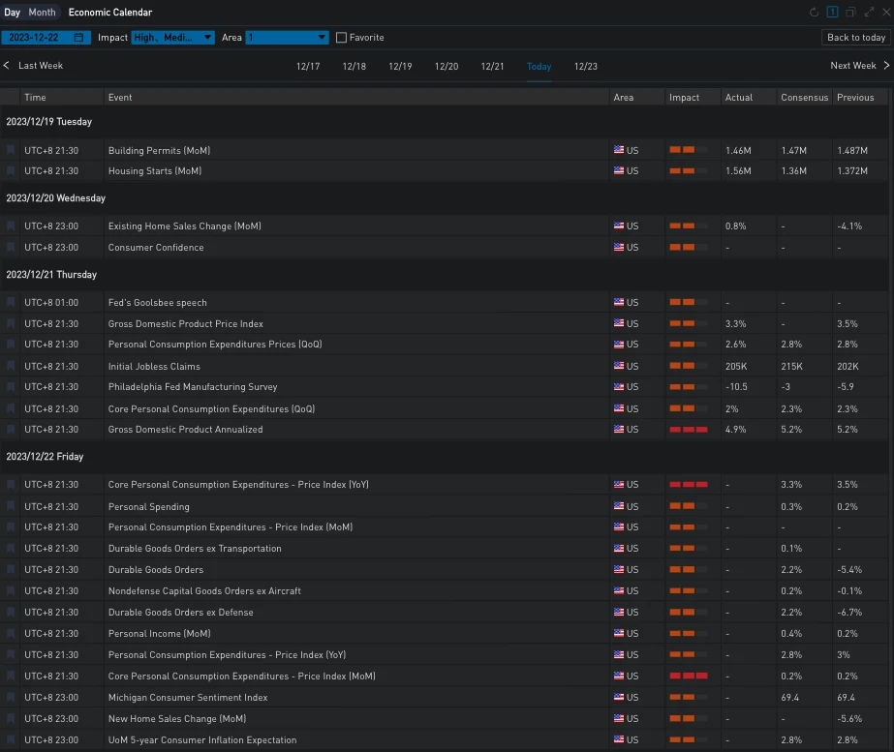The height and width of the screenshot is (752, 894).
Task: Bookmark the Michigan Consumer Sentiment Index event
Action: click(11, 698)
